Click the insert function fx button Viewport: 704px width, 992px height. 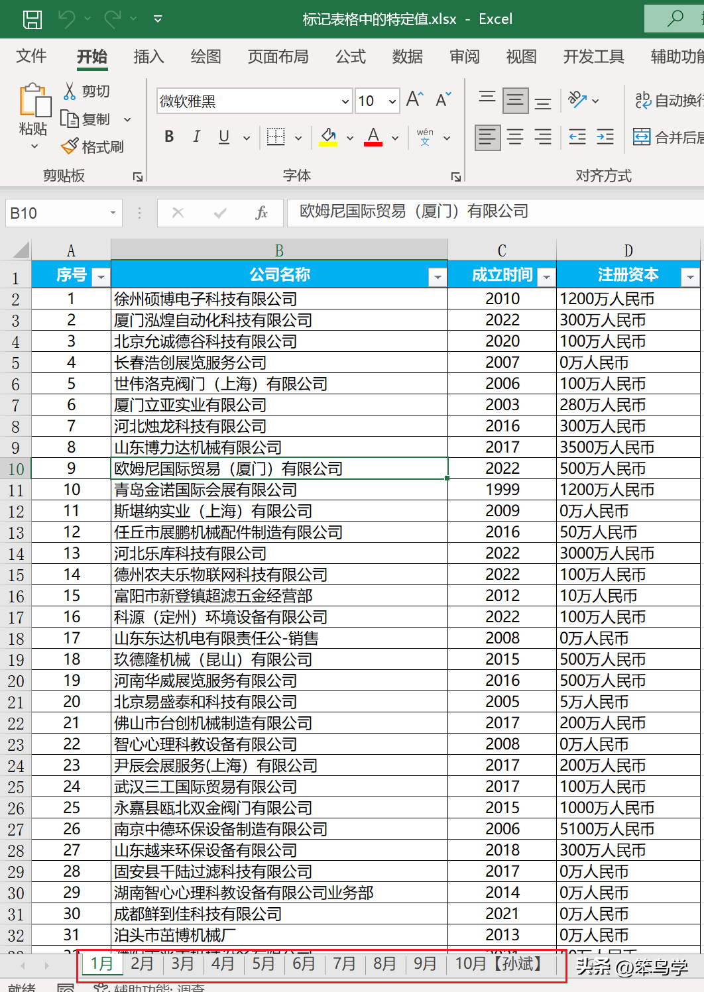(x=261, y=213)
